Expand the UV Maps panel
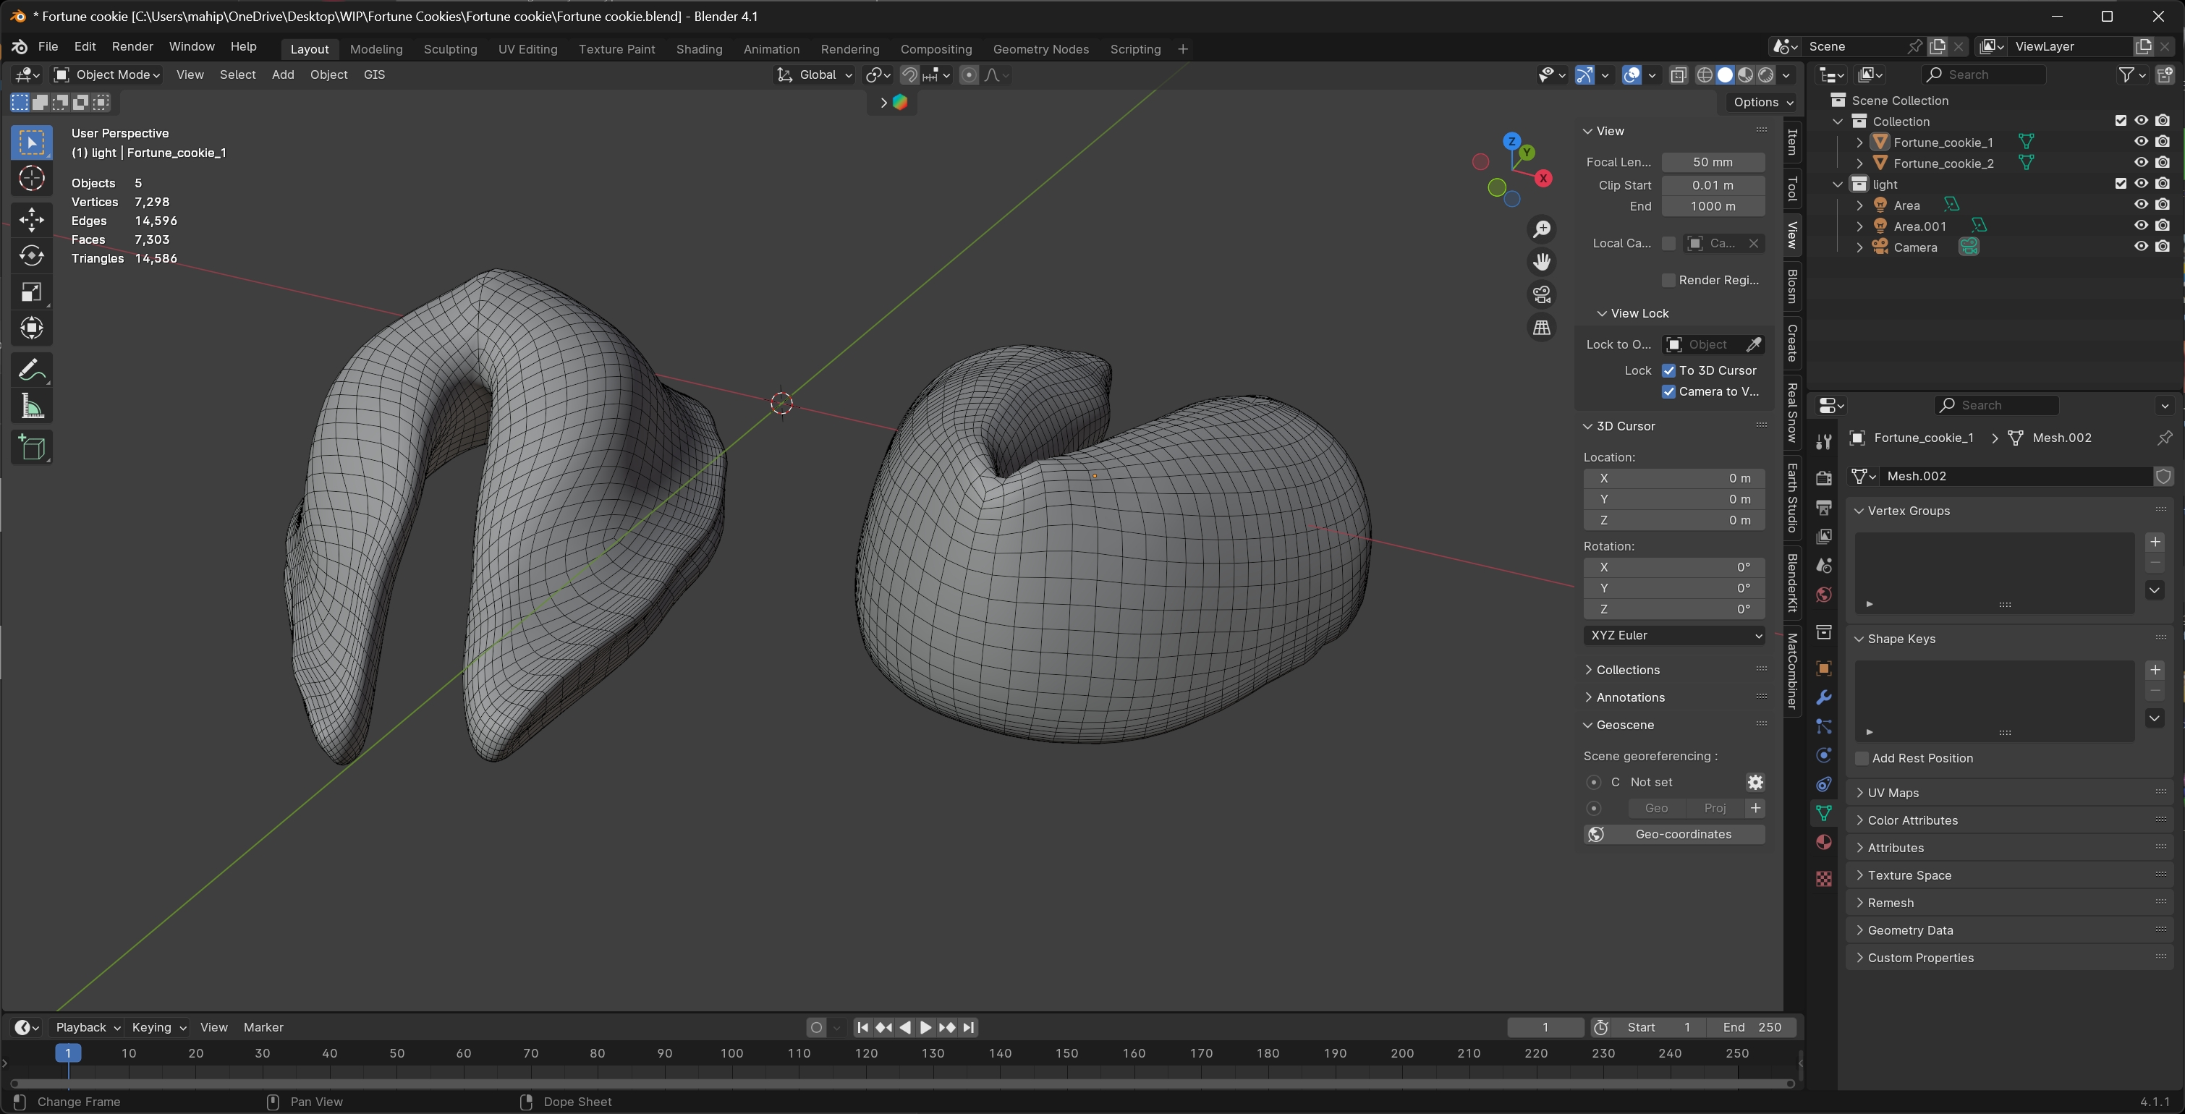This screenshot has height=1114, width=2185. 1893,793
